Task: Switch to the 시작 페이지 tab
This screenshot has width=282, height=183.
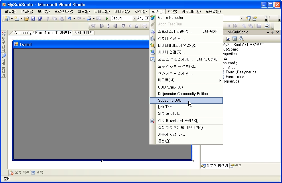Action: coord(83,33)
